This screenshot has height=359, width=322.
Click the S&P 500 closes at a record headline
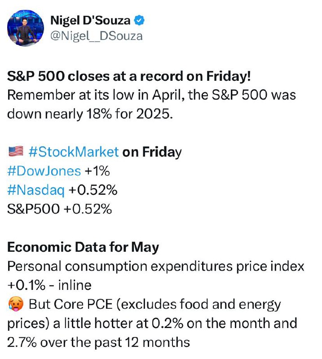click(129, 76)
